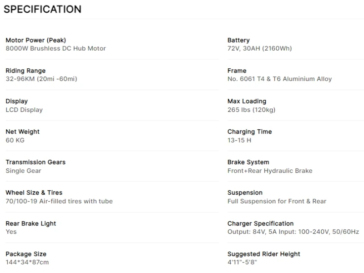
Task: Click the 72V, 30AH (2160Wh) value
Action: [x=259, y=48]
